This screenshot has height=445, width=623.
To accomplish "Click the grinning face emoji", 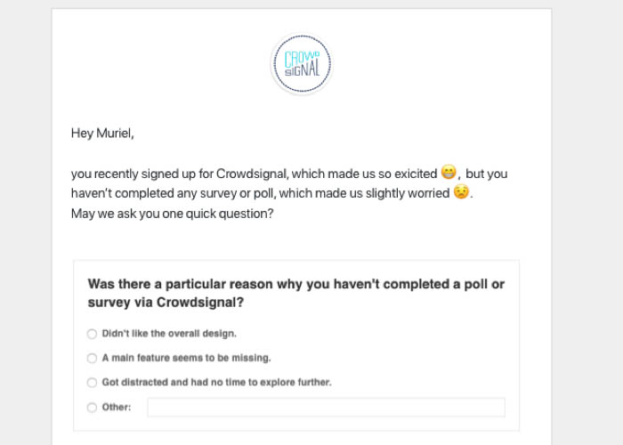I will click(x=449, y=173).
